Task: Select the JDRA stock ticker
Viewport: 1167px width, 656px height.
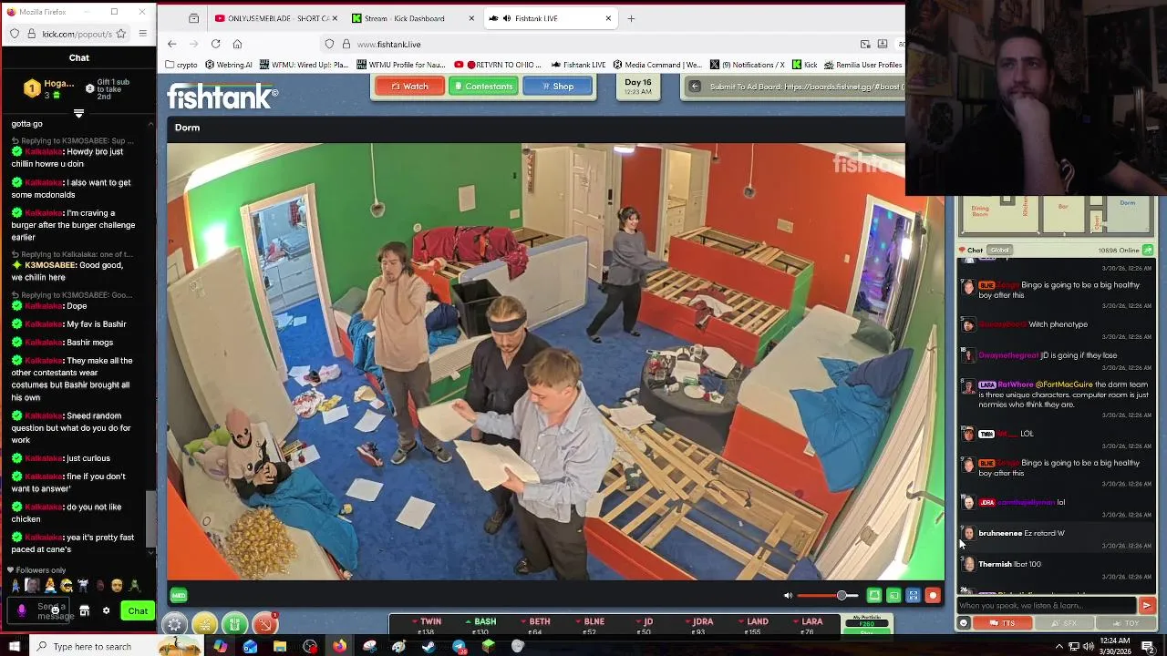Action: point(697,626)
